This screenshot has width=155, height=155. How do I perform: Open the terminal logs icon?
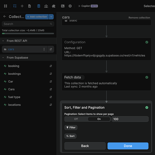click(x=63, y=6)
